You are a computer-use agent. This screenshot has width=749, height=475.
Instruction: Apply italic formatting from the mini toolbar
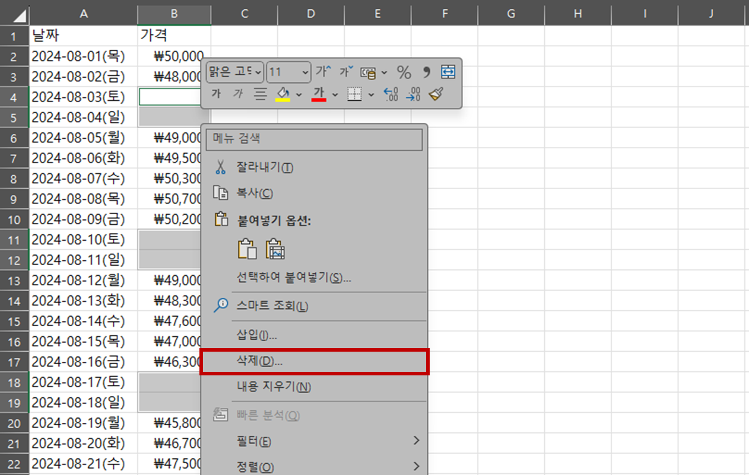click(x=237, y=94)
